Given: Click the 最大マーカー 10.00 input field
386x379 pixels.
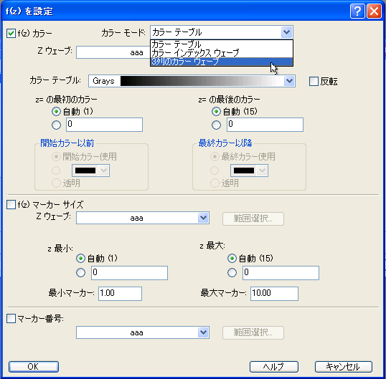Looking at the screenshot, I should [275, 294].
